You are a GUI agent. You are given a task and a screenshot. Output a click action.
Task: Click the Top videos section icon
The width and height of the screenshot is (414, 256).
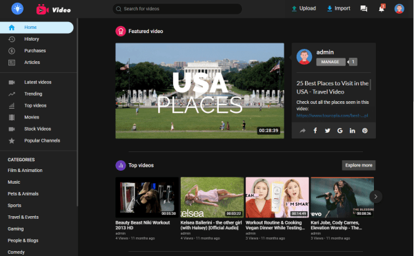tap(121, 165)
